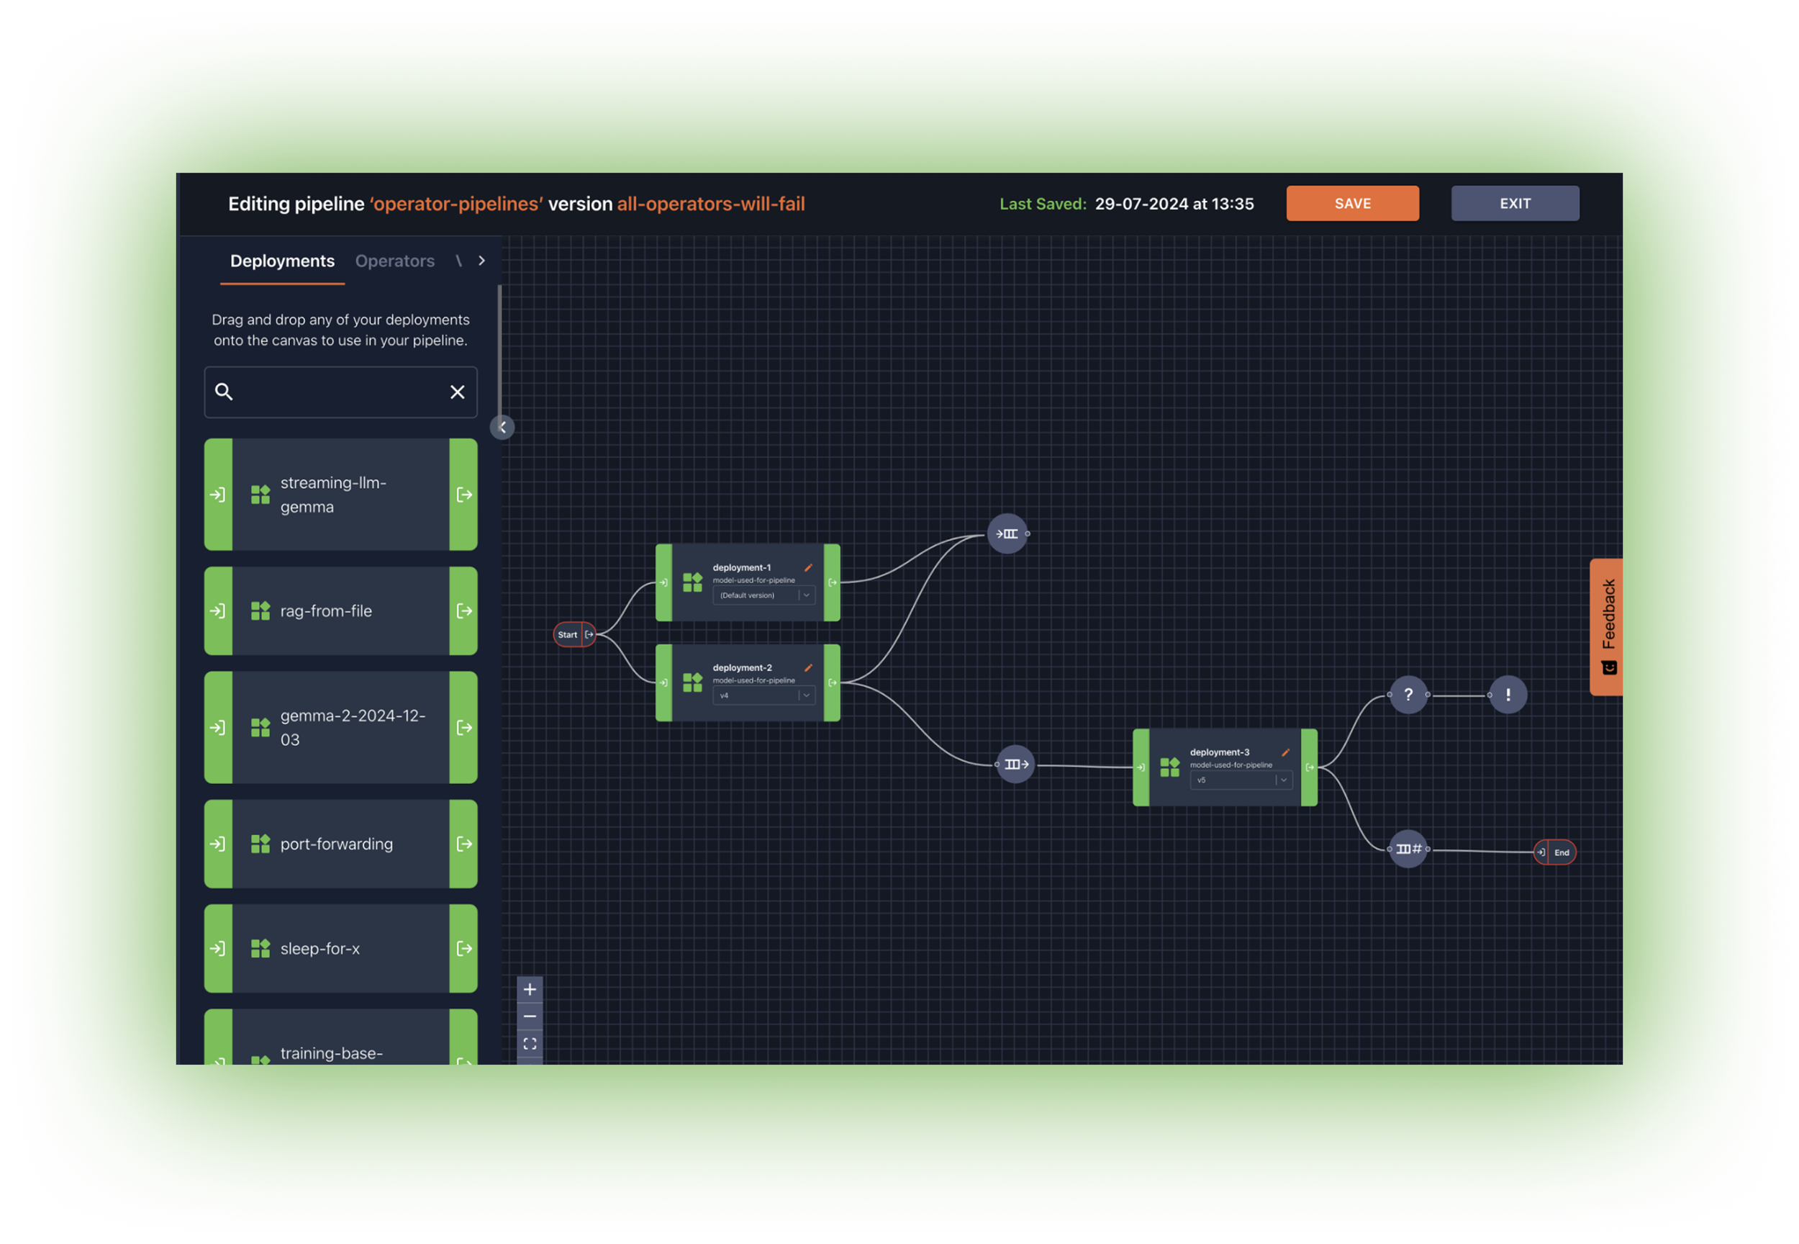The image size is (1799, 1244).
Task: Select the Deployments tab
Action: click(282, 261)
